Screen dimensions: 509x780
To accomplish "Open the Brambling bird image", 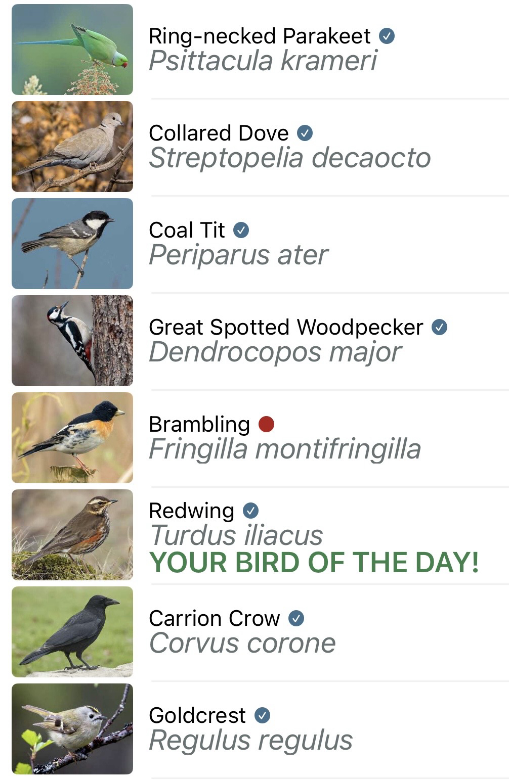I will [72, 438].
